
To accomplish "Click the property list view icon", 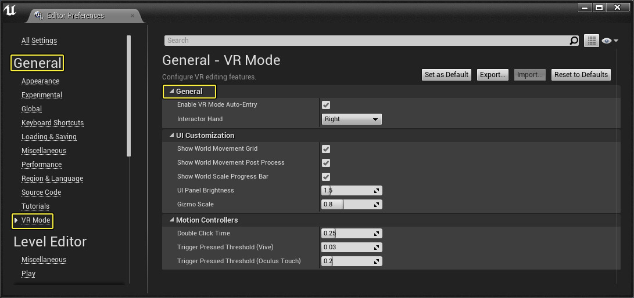I will pyautogui.click(x=591, y=41).
